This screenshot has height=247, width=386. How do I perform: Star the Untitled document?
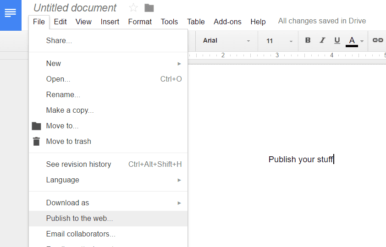tap(133, 8)
